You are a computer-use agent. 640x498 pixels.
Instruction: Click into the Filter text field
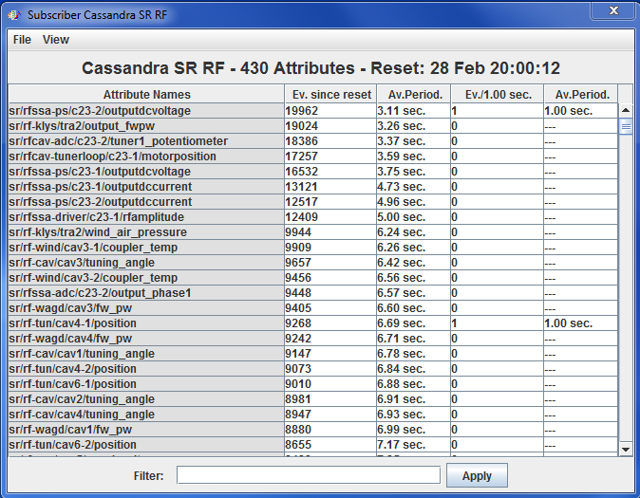tap(309, 475)
